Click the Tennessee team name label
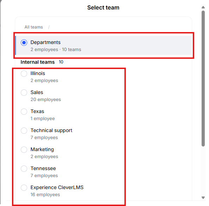The height and width of the screenshot is (206, 209). tap(43, 169)
